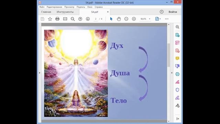Click the scrollbar down arrow

pos(169,121)
